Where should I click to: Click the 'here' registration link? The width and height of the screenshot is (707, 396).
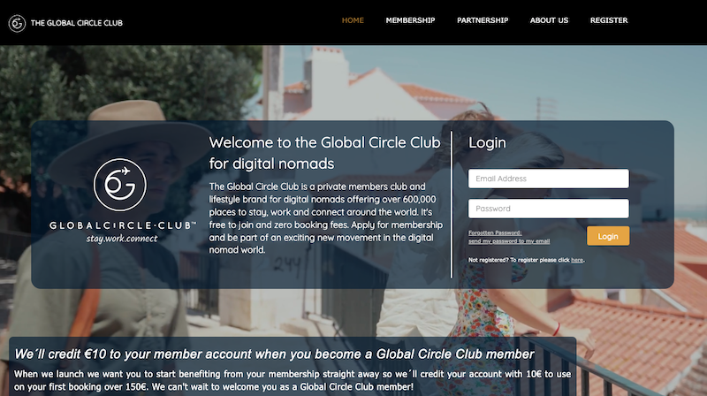pyautogui.click(x=577, y=260)
